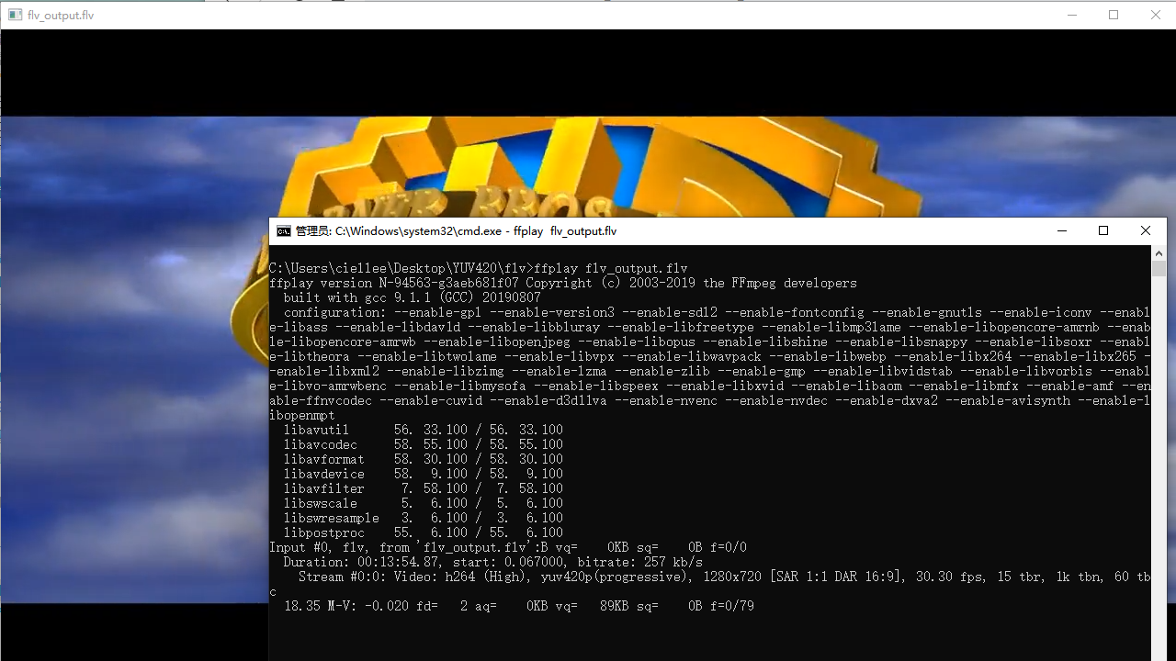Open the cmd.exe window system menu icon
This screenshot has width=1176, height=661.
[x=284, y=231]
